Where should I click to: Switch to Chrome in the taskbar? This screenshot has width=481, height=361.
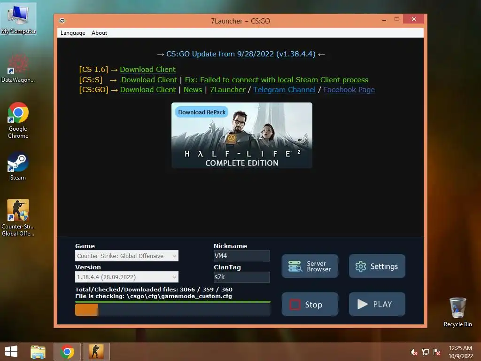pyautogui.click(x=67, y=352)
